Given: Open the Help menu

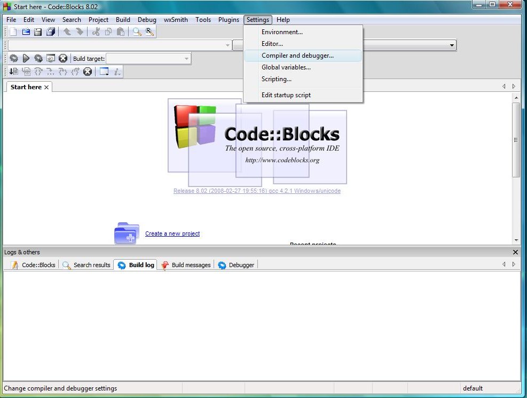Looking at the screenshot, I should tap(283, 20).
